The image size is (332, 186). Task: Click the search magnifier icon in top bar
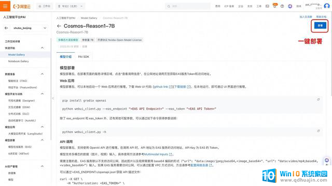(169, 6)
